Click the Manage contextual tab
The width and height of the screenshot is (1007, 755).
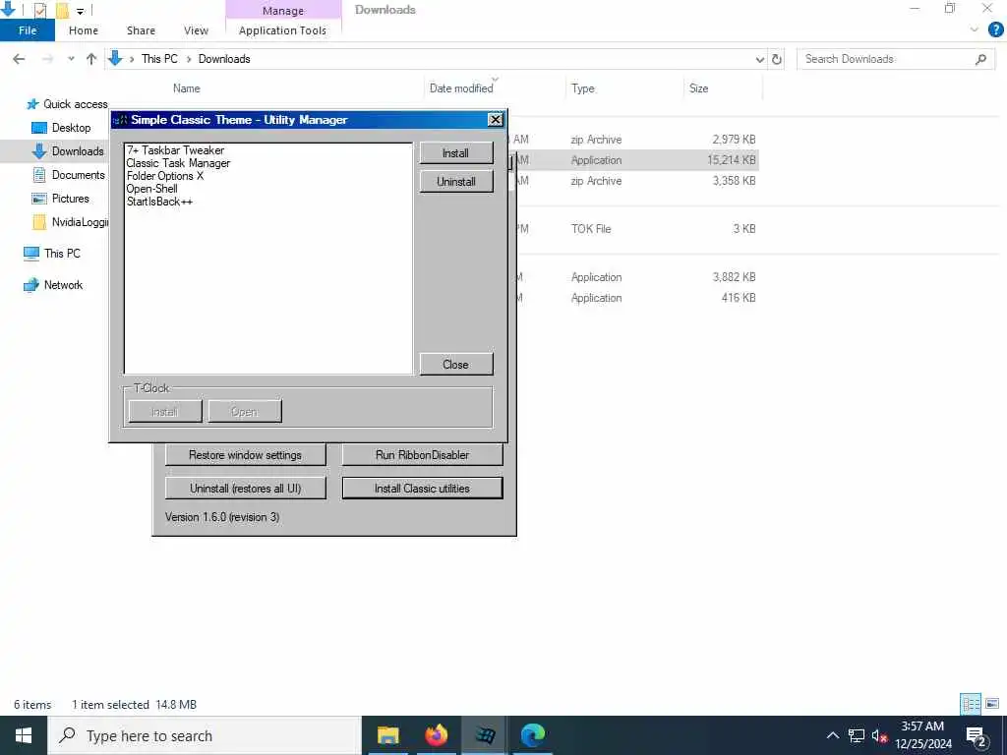click(283, 10)
